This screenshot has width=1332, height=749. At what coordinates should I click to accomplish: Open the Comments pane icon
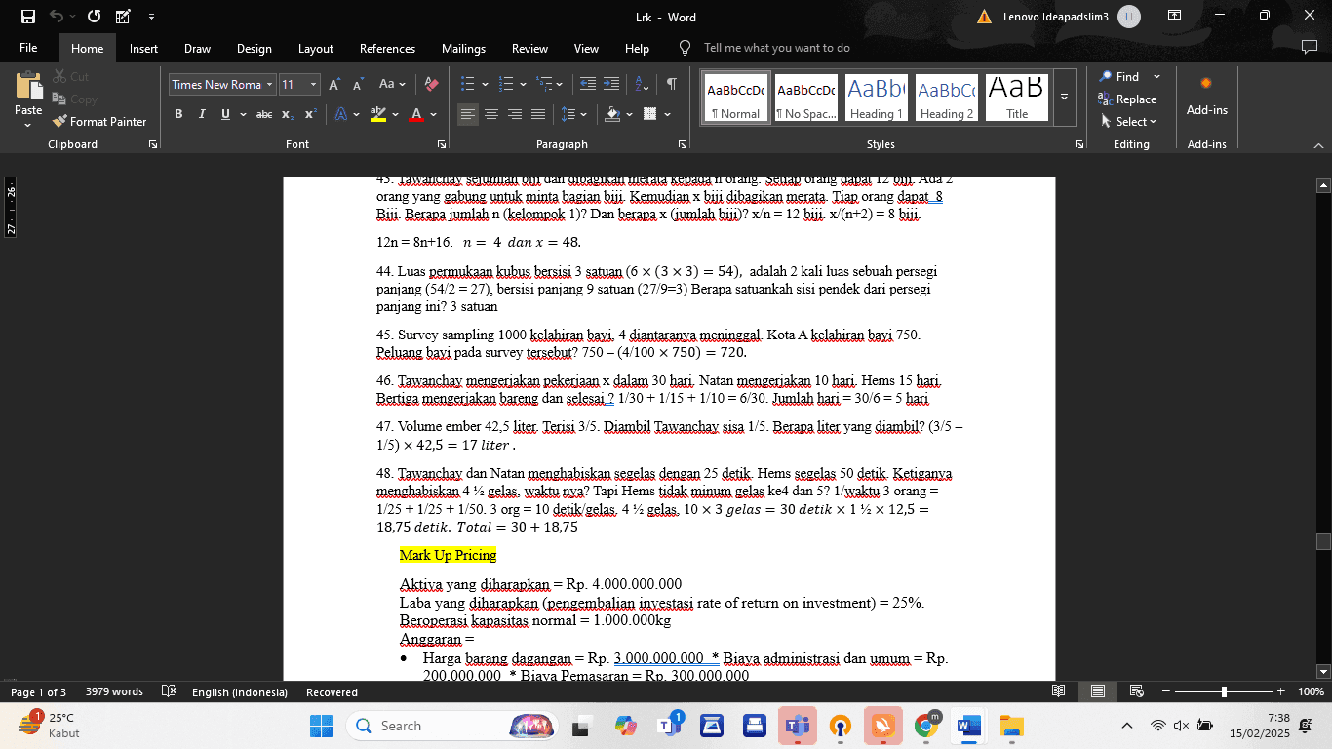(x=1309, y=48)
